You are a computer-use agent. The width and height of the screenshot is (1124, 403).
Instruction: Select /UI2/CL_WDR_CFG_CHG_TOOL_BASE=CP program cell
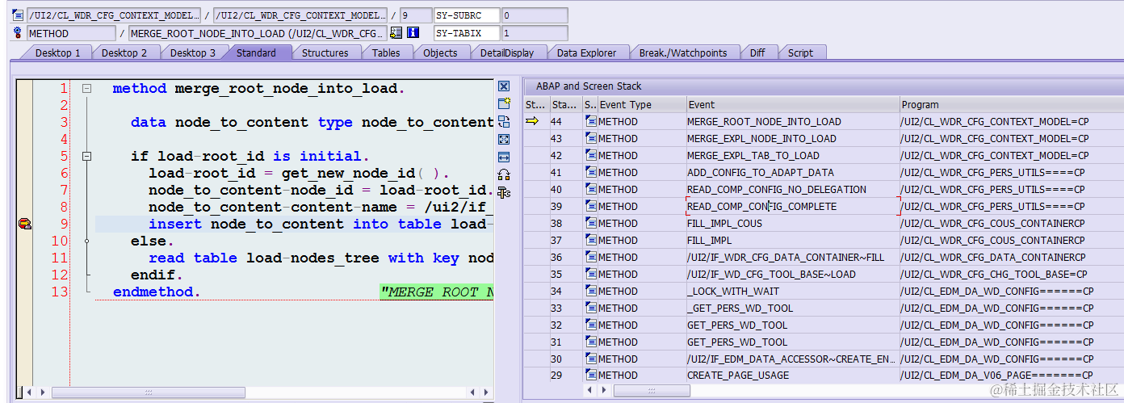1011,275
